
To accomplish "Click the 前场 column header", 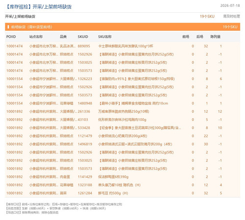I will coord(186,37).
